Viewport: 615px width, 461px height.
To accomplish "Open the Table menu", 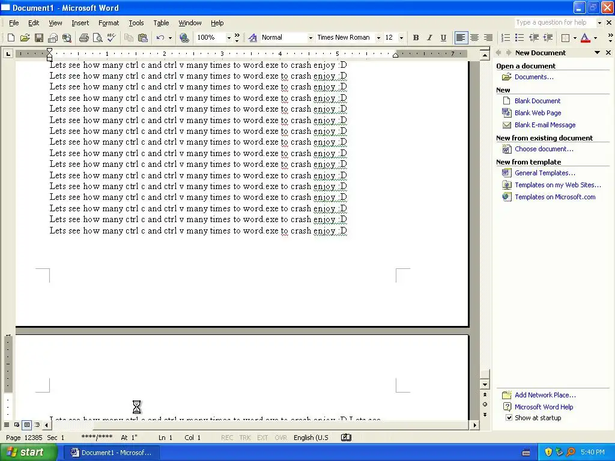I will tap(161, 23).
